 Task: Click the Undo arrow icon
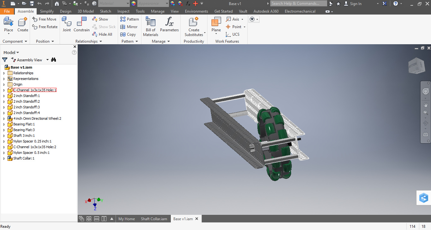pyautogui.click(x=39, y=3)
